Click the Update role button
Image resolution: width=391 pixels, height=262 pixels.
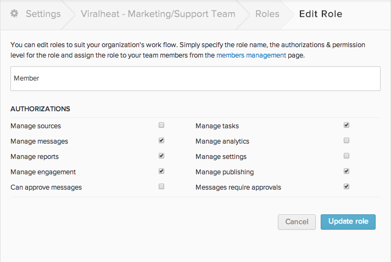(x=348, y=221)
